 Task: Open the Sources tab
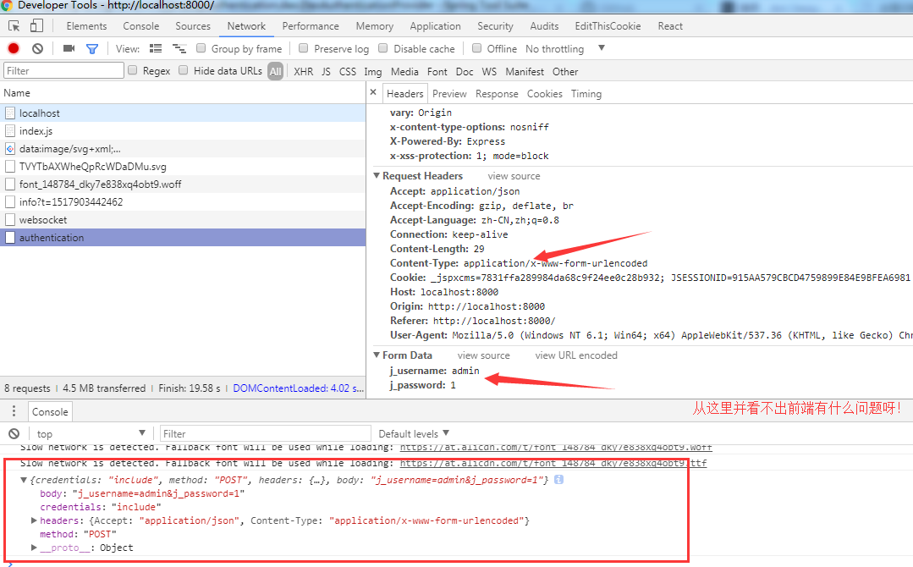click(x=193, y=26)
